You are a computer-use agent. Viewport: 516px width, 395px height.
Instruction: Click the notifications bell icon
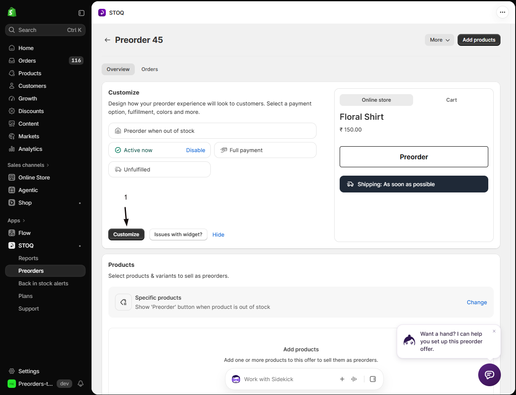point(81,384)
